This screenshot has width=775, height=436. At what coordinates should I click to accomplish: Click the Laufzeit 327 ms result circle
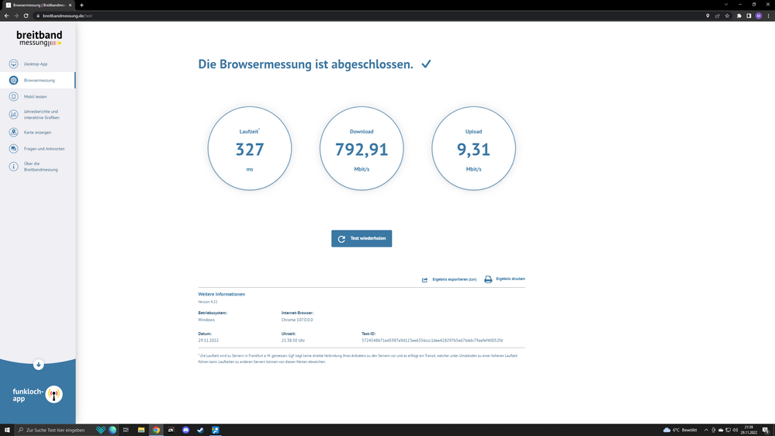250,148
